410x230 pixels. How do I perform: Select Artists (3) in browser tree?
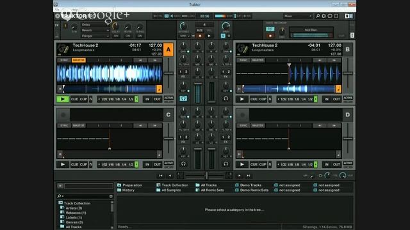[74, 208]
